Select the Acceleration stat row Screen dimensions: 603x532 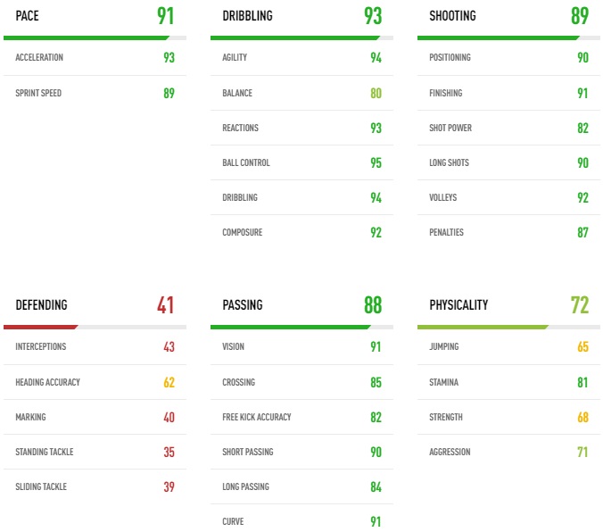point(95,58)
